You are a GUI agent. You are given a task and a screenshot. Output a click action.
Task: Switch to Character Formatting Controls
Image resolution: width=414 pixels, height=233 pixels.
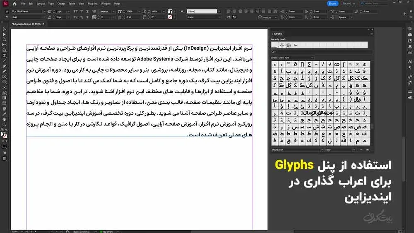coord(7,11)
